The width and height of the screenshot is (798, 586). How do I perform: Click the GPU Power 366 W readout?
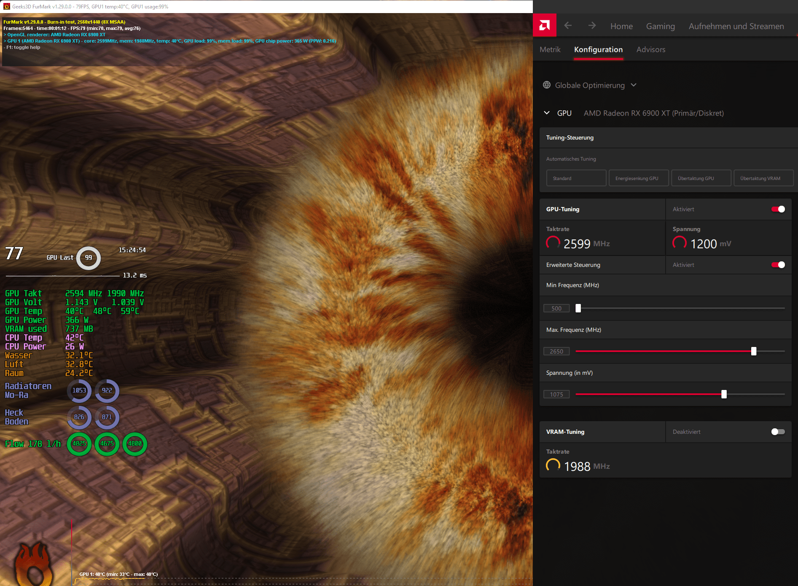click(77, 320)
